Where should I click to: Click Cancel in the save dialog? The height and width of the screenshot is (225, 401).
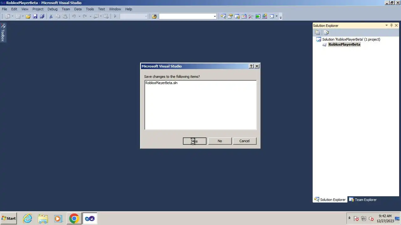(244, 141)
